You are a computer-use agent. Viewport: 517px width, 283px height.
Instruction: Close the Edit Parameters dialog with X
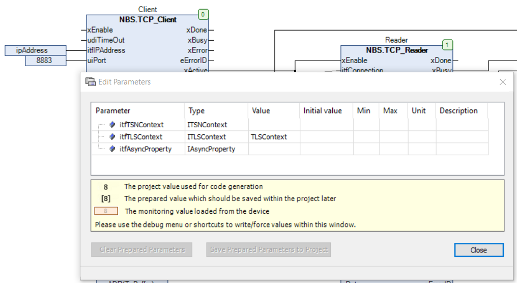click(502, 82)
